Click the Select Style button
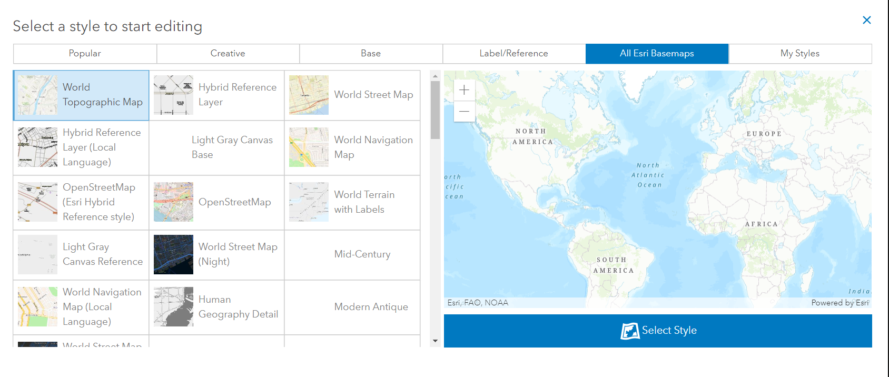Image resolution: width=889 pixels, height=377 pixels. [658, 331]
